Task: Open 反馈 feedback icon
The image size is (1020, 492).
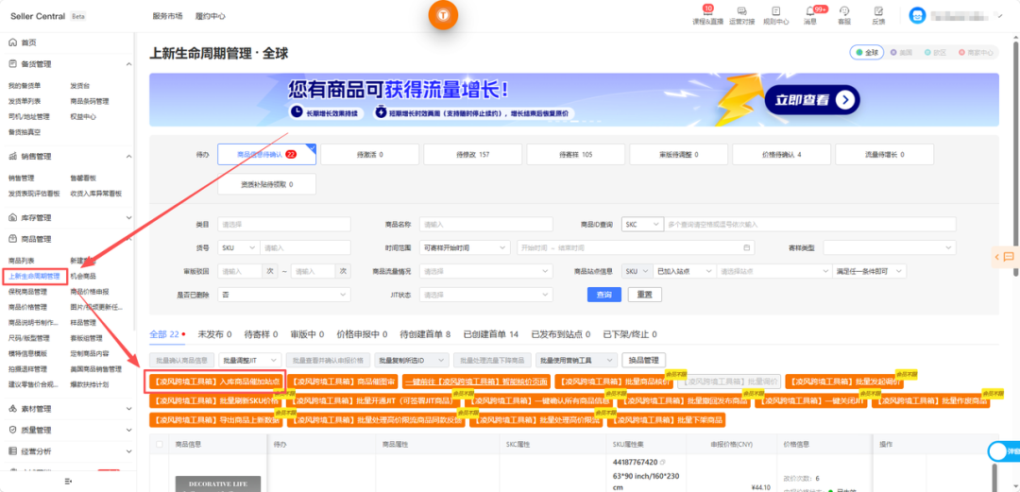Action: pos(878,11)
